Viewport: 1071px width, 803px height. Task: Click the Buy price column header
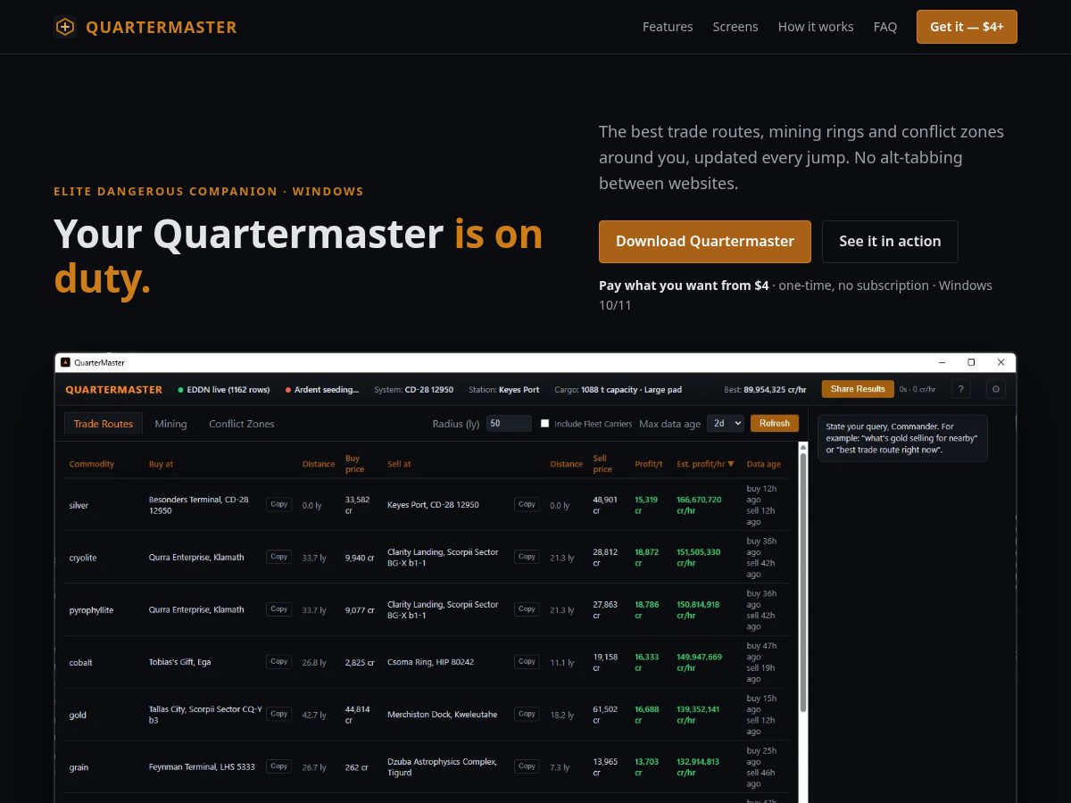coord(355,464)
